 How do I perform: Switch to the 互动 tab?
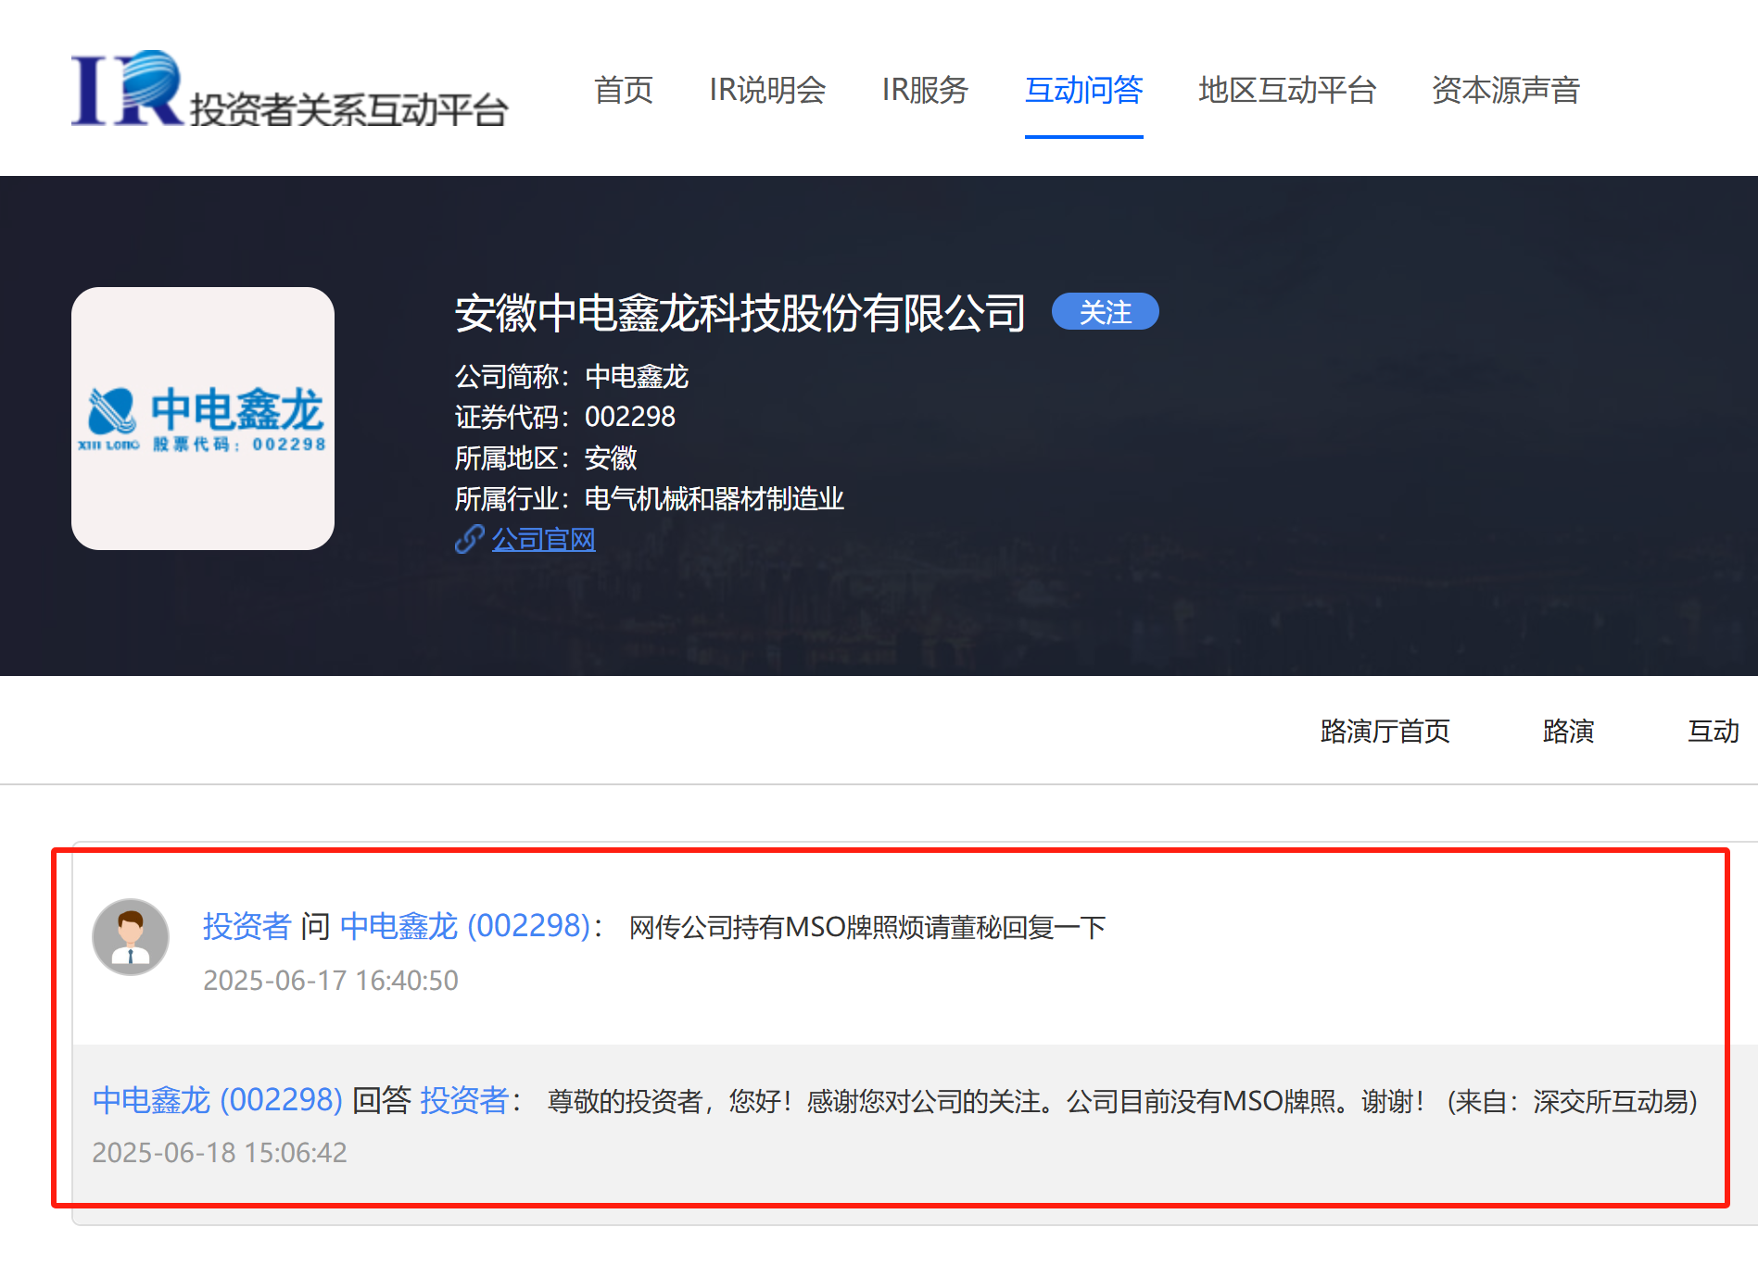pos(1713,732)
